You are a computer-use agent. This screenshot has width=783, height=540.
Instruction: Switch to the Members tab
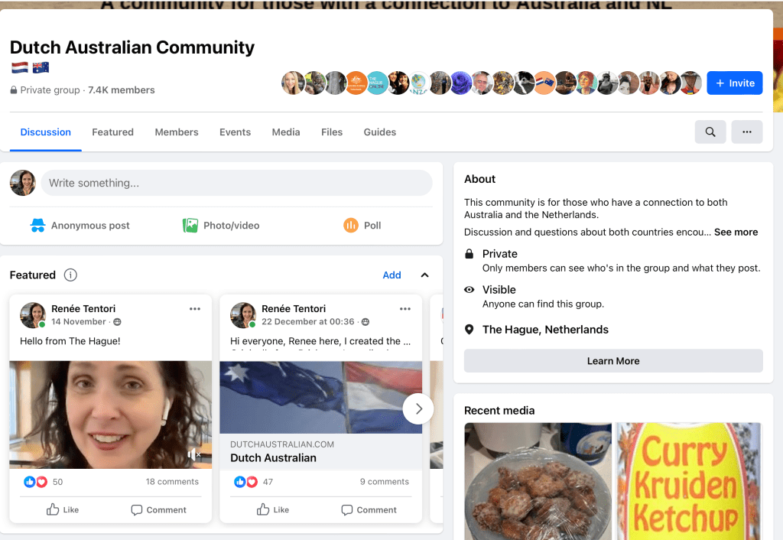click(x=177, y=132)
